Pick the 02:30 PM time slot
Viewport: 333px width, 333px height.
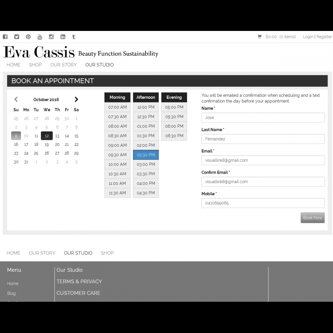click(146, 155)
